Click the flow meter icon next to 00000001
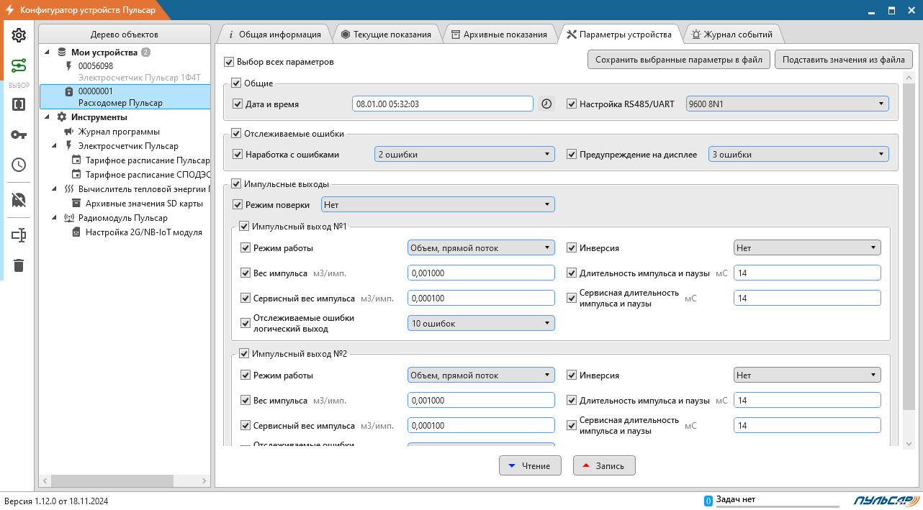The height and width of the screenshot is (510, 923). click(x=69, y=91)
